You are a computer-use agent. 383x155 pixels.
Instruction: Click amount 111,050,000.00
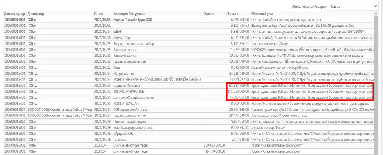tap(238, 91)
